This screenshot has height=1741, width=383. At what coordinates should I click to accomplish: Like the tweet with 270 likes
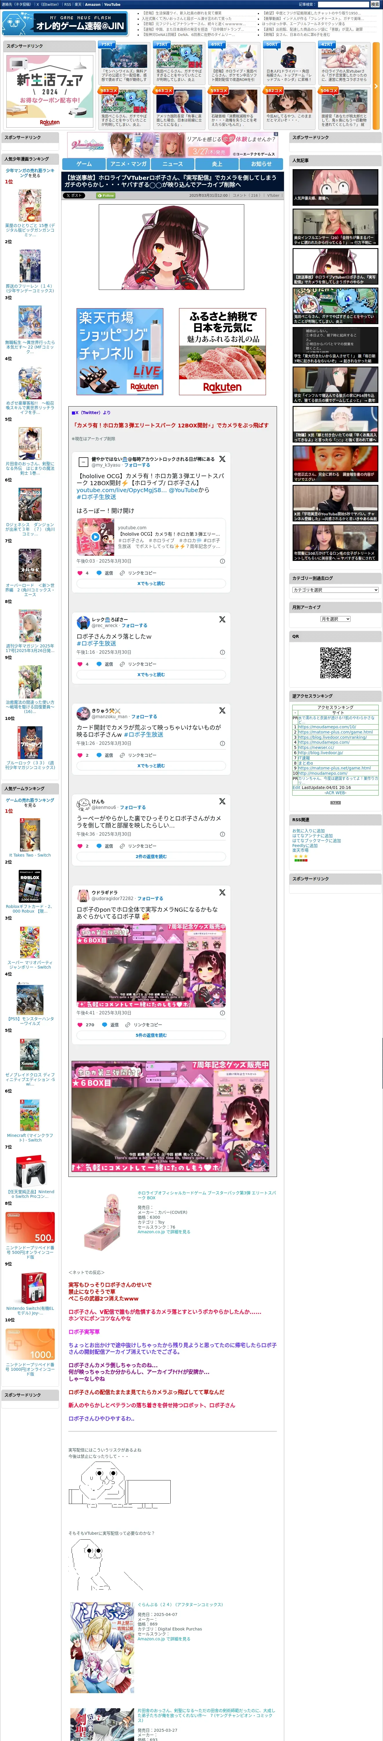[80, 1025]
